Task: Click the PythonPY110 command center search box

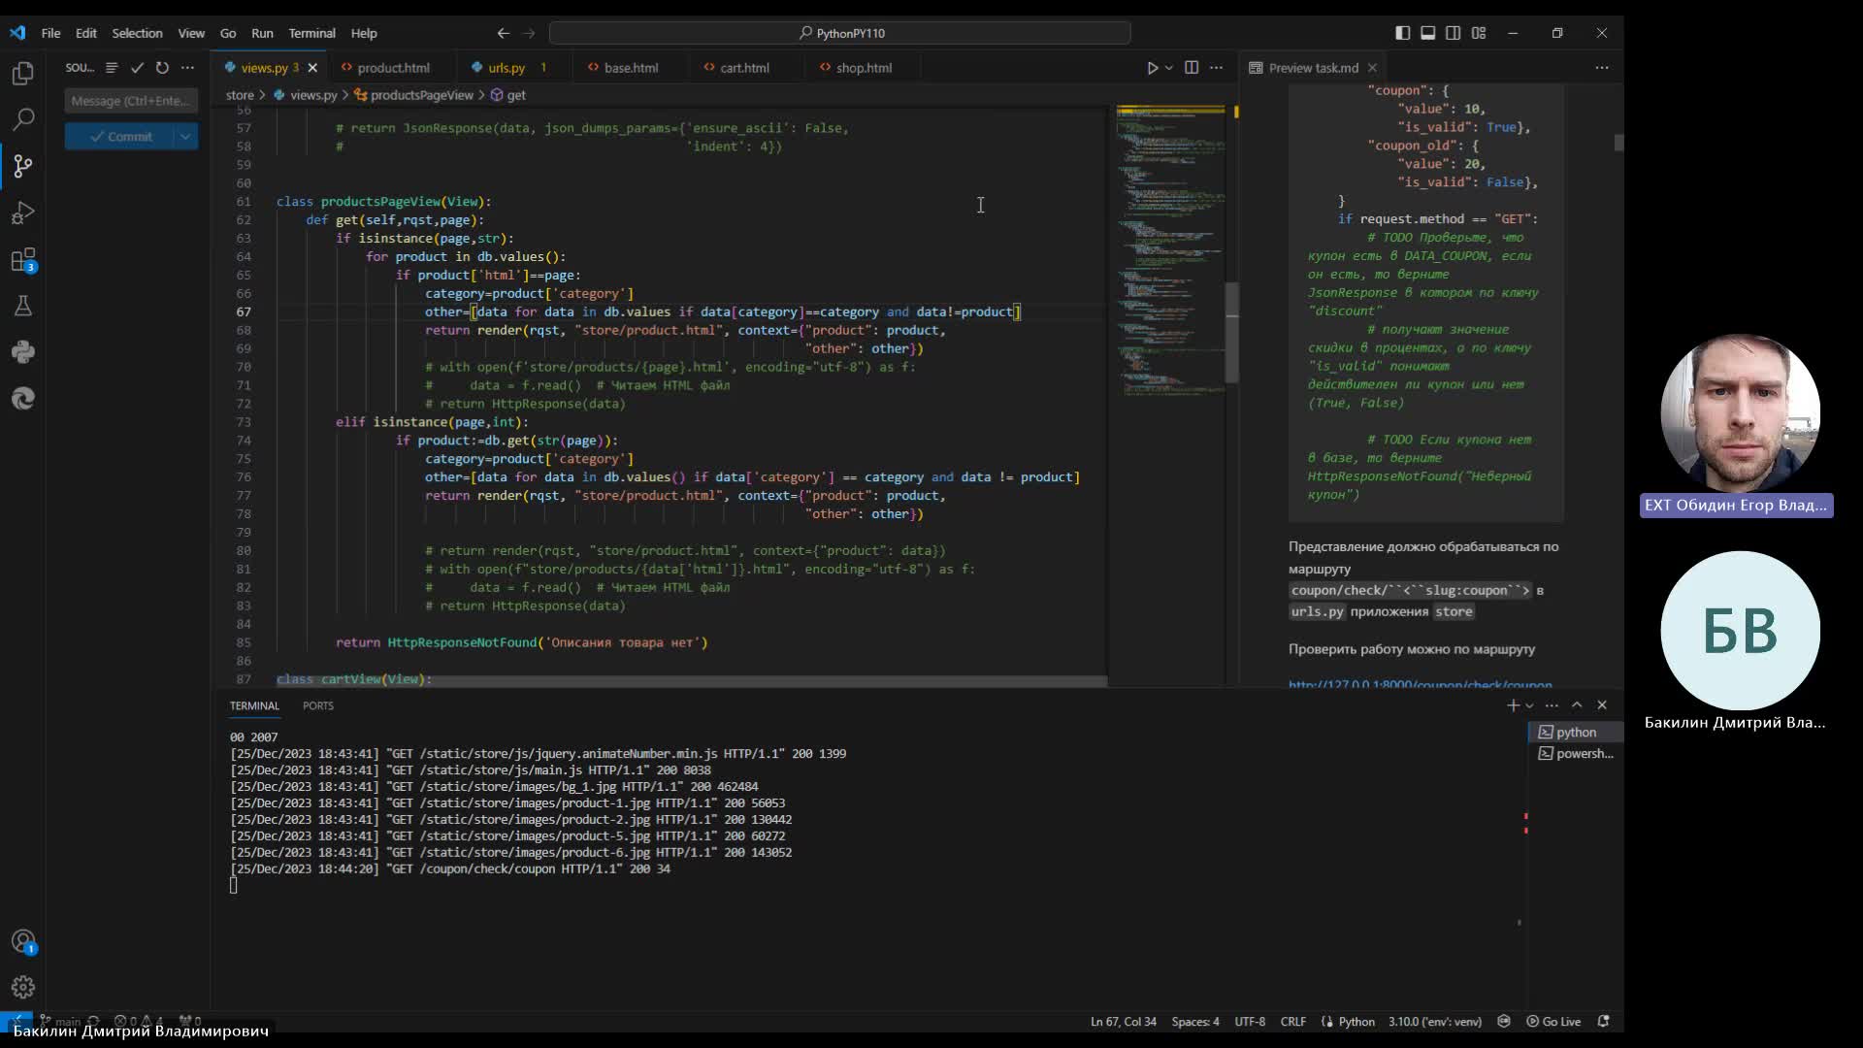Action: [839, 33]
